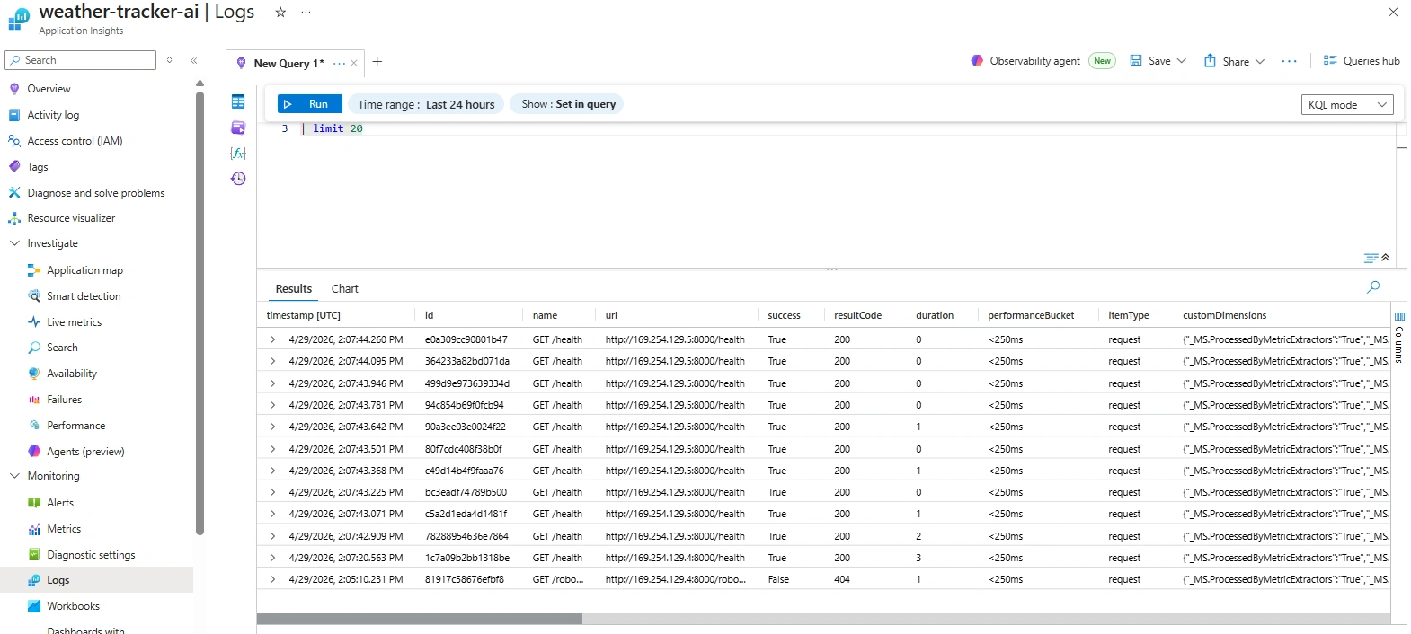Open Observability agent
1411x634 pixels.
(1025, 61)
